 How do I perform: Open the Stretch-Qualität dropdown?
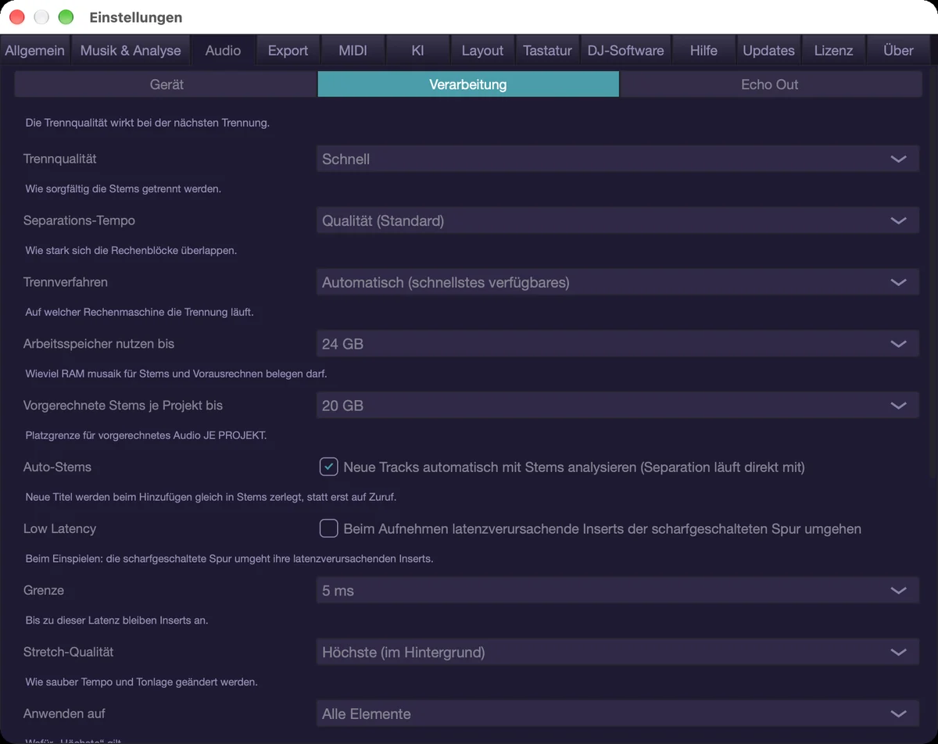pyautogui.click(x=618, y=653)
